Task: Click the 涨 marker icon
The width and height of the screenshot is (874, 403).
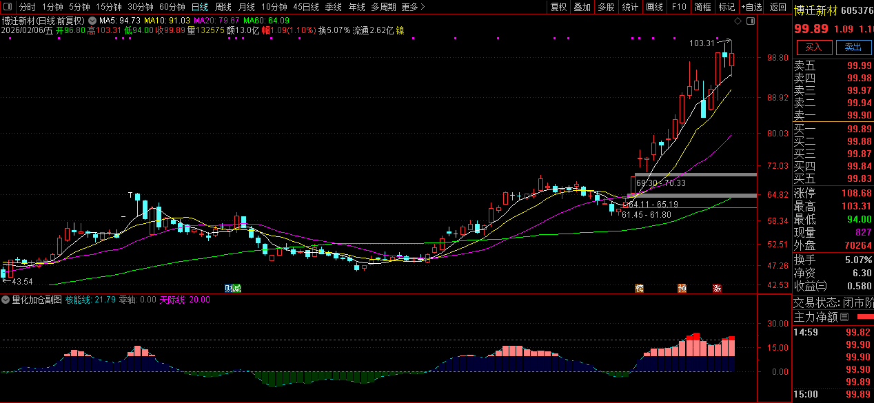Action: click(x=717, y=288)
